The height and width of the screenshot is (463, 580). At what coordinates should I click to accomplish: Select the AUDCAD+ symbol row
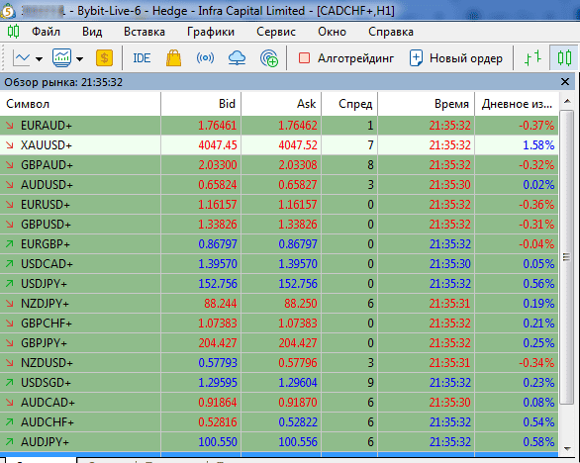click(x=279, y=403)
